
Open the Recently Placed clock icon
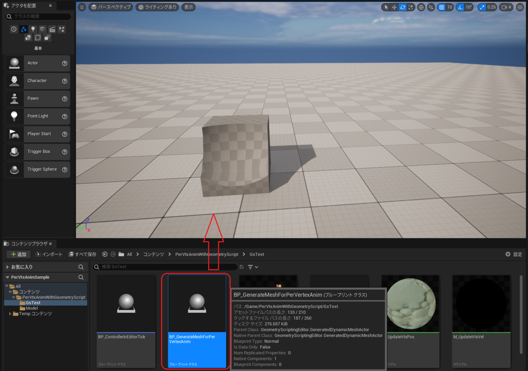(14, 29)
